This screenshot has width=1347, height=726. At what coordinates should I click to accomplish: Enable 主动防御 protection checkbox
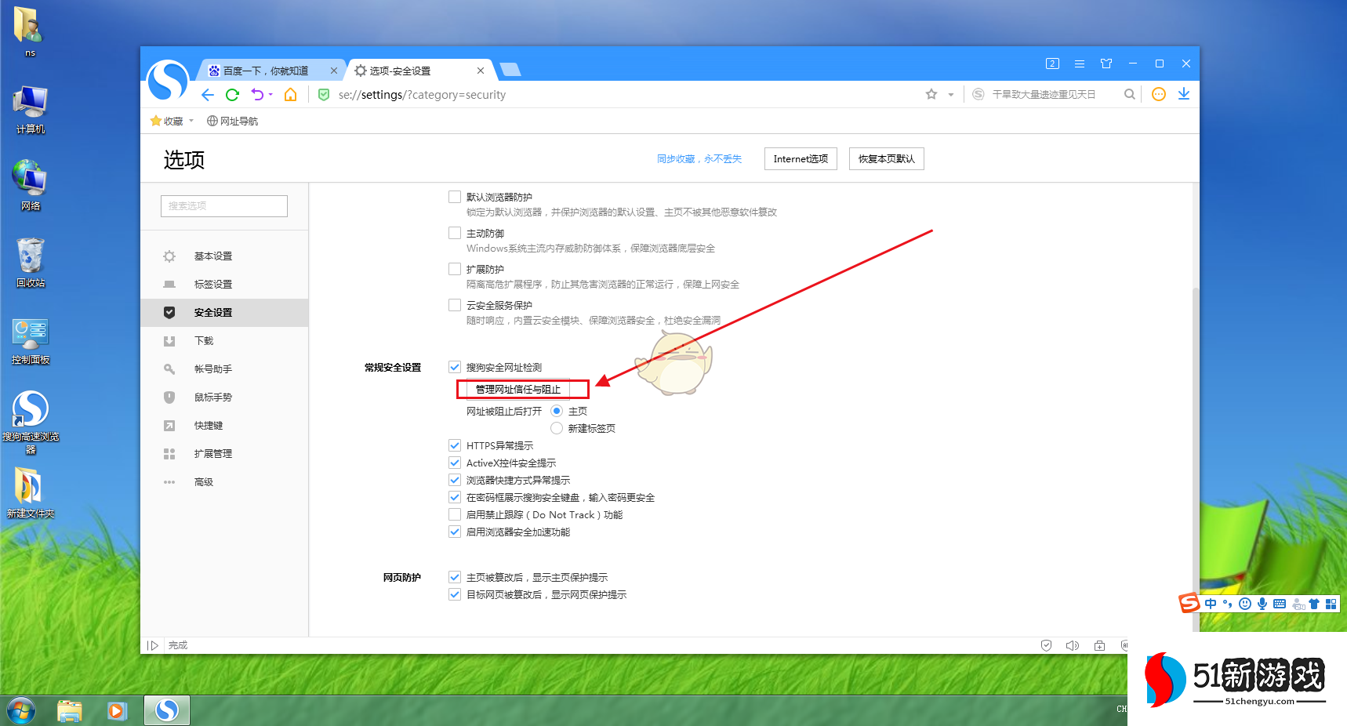tap(455, 232)
